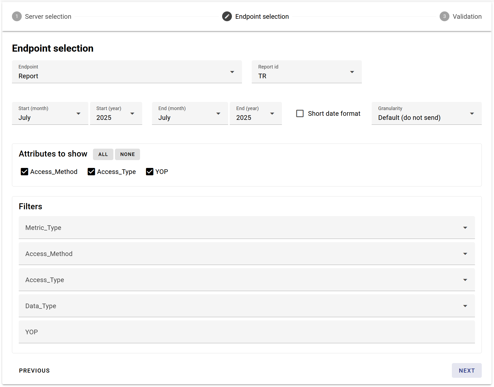Click the NEXT button

(466, 370)
